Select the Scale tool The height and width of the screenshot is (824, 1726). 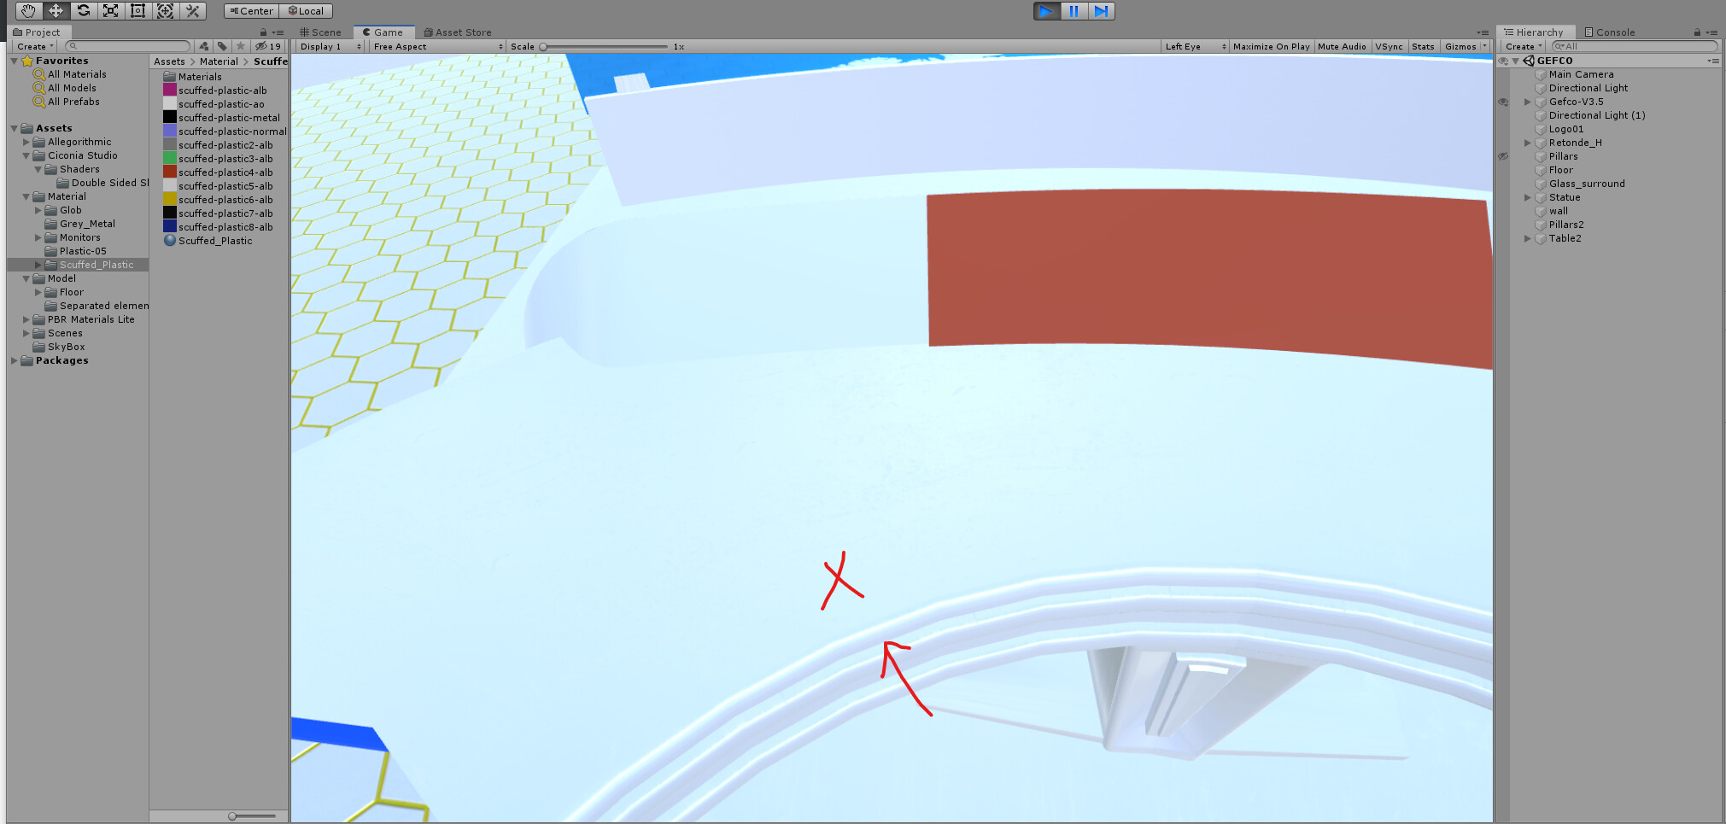click(x=110, y=10)
